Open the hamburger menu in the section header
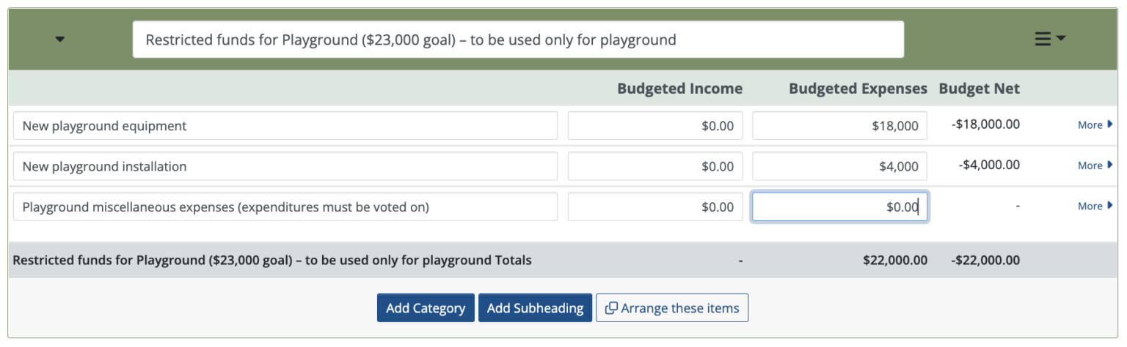Image resolution: width=1127 pixels, height=347 pixels. (x=1049, y=40)
